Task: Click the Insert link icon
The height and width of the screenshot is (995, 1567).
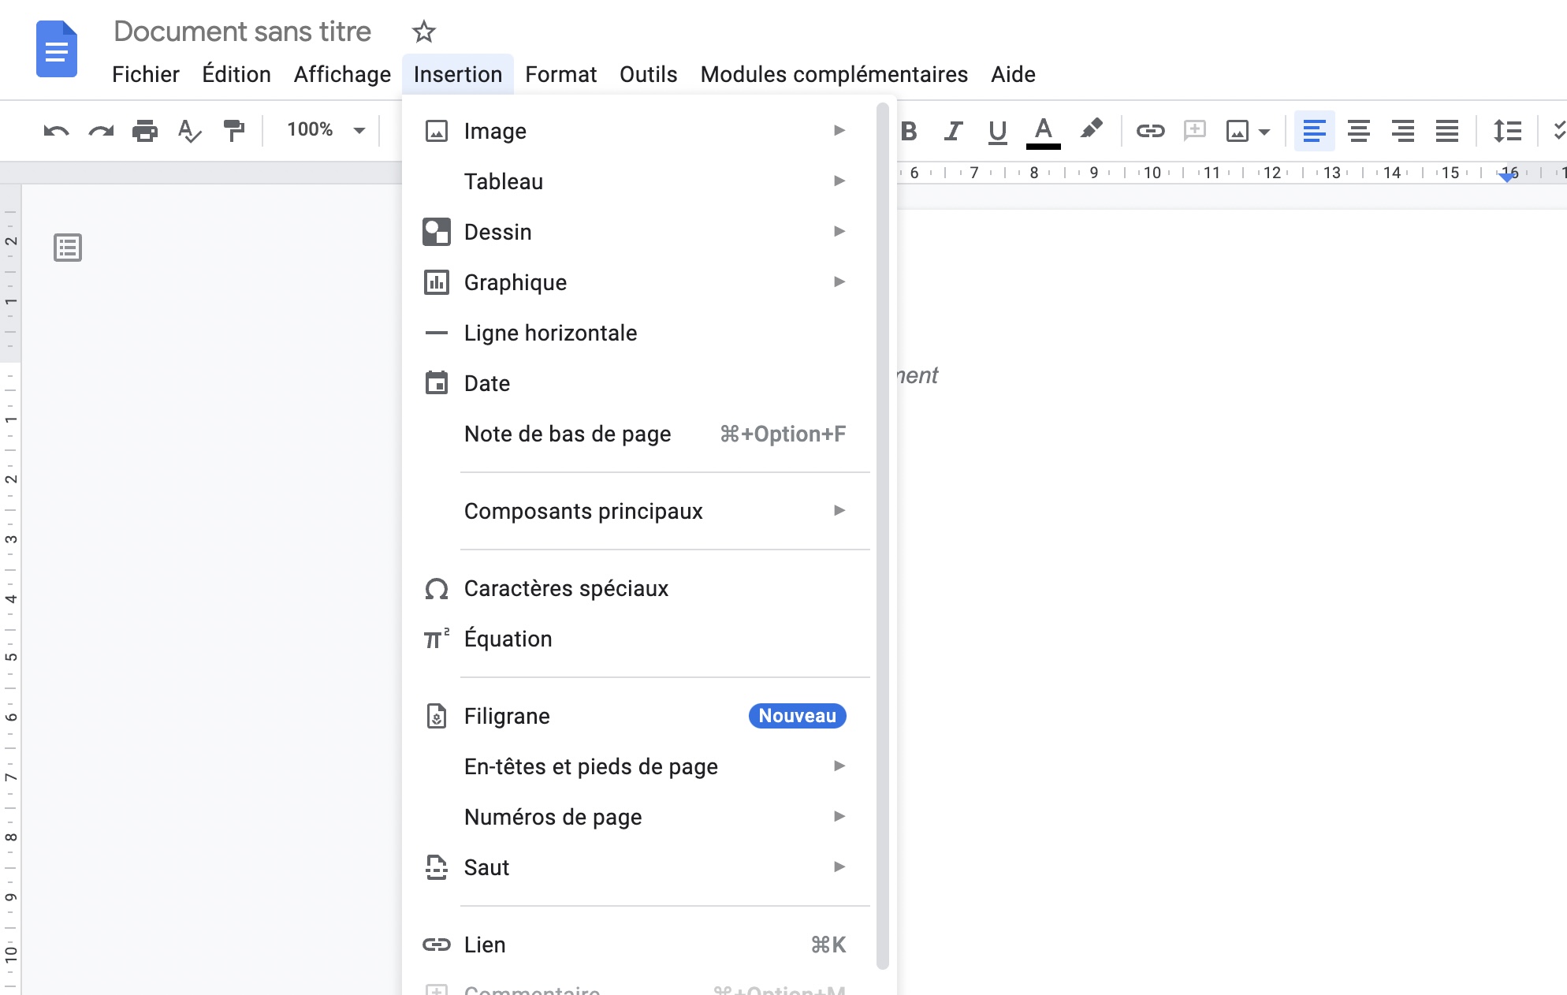Action: pos(1151,131)
